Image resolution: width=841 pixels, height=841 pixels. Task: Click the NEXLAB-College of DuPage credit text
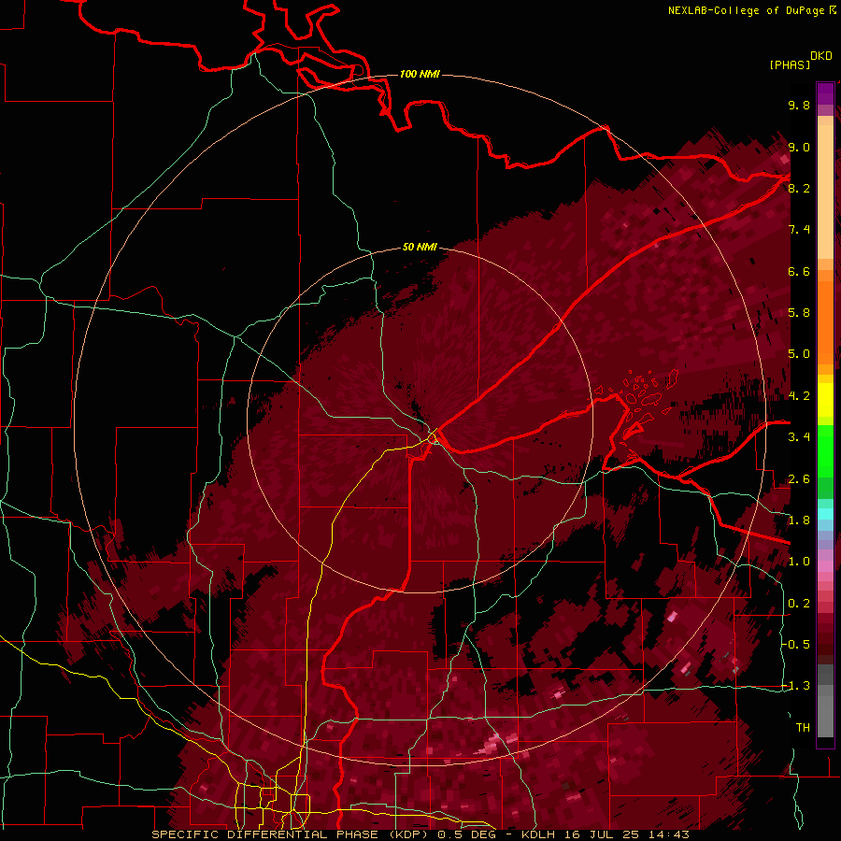(746, 10)
